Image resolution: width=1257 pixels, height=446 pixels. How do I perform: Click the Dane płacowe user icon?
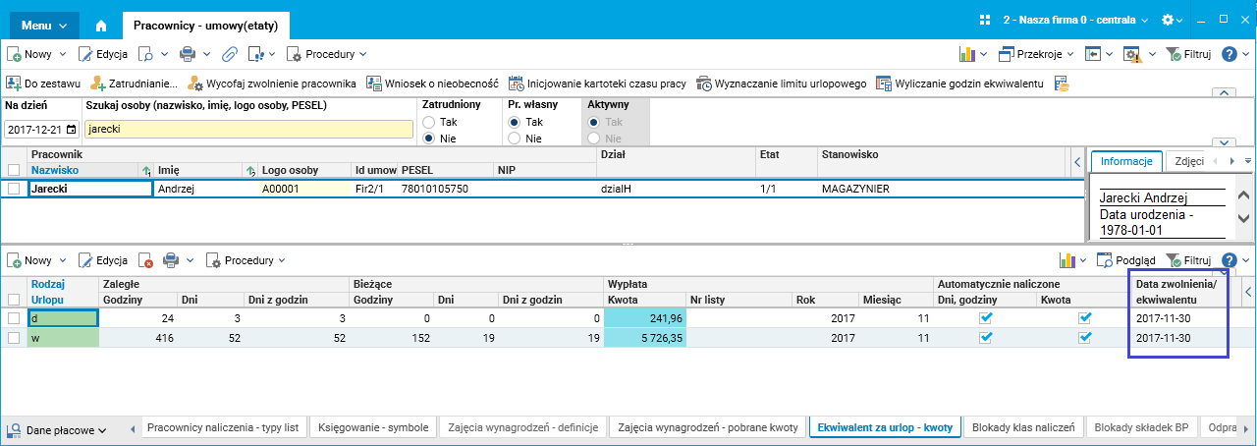[x=15, y=429]
